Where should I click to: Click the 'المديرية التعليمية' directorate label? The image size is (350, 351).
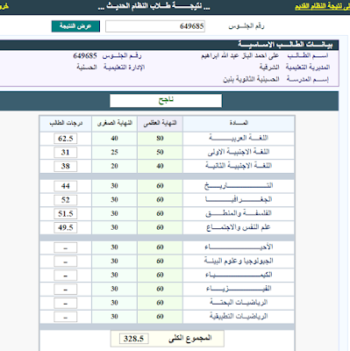308,68
